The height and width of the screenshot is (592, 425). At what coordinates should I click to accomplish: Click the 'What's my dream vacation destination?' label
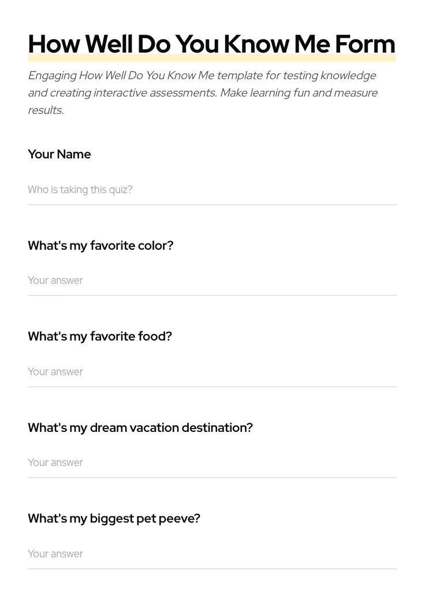(140, 428)
